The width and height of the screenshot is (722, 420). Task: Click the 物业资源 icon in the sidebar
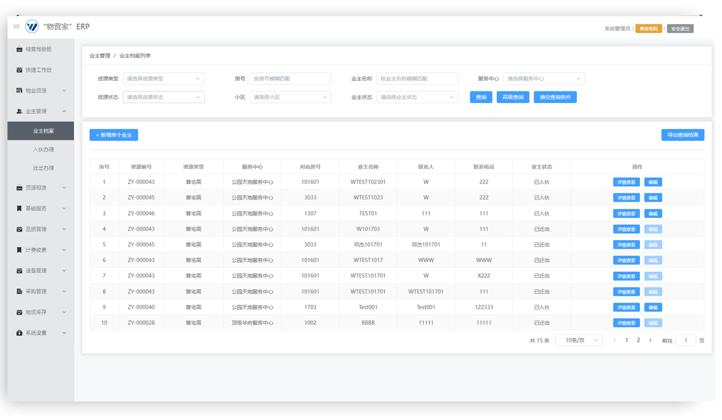pos(20,91)
